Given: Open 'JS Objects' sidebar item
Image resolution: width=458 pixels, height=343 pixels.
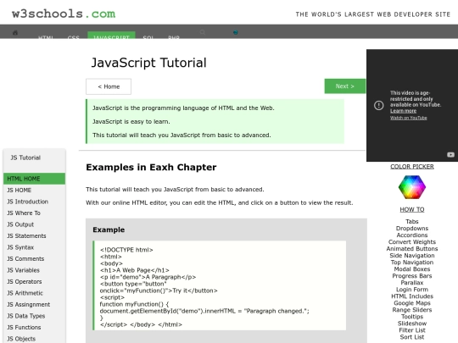Looking at the screenshot, I should (35, 339).
